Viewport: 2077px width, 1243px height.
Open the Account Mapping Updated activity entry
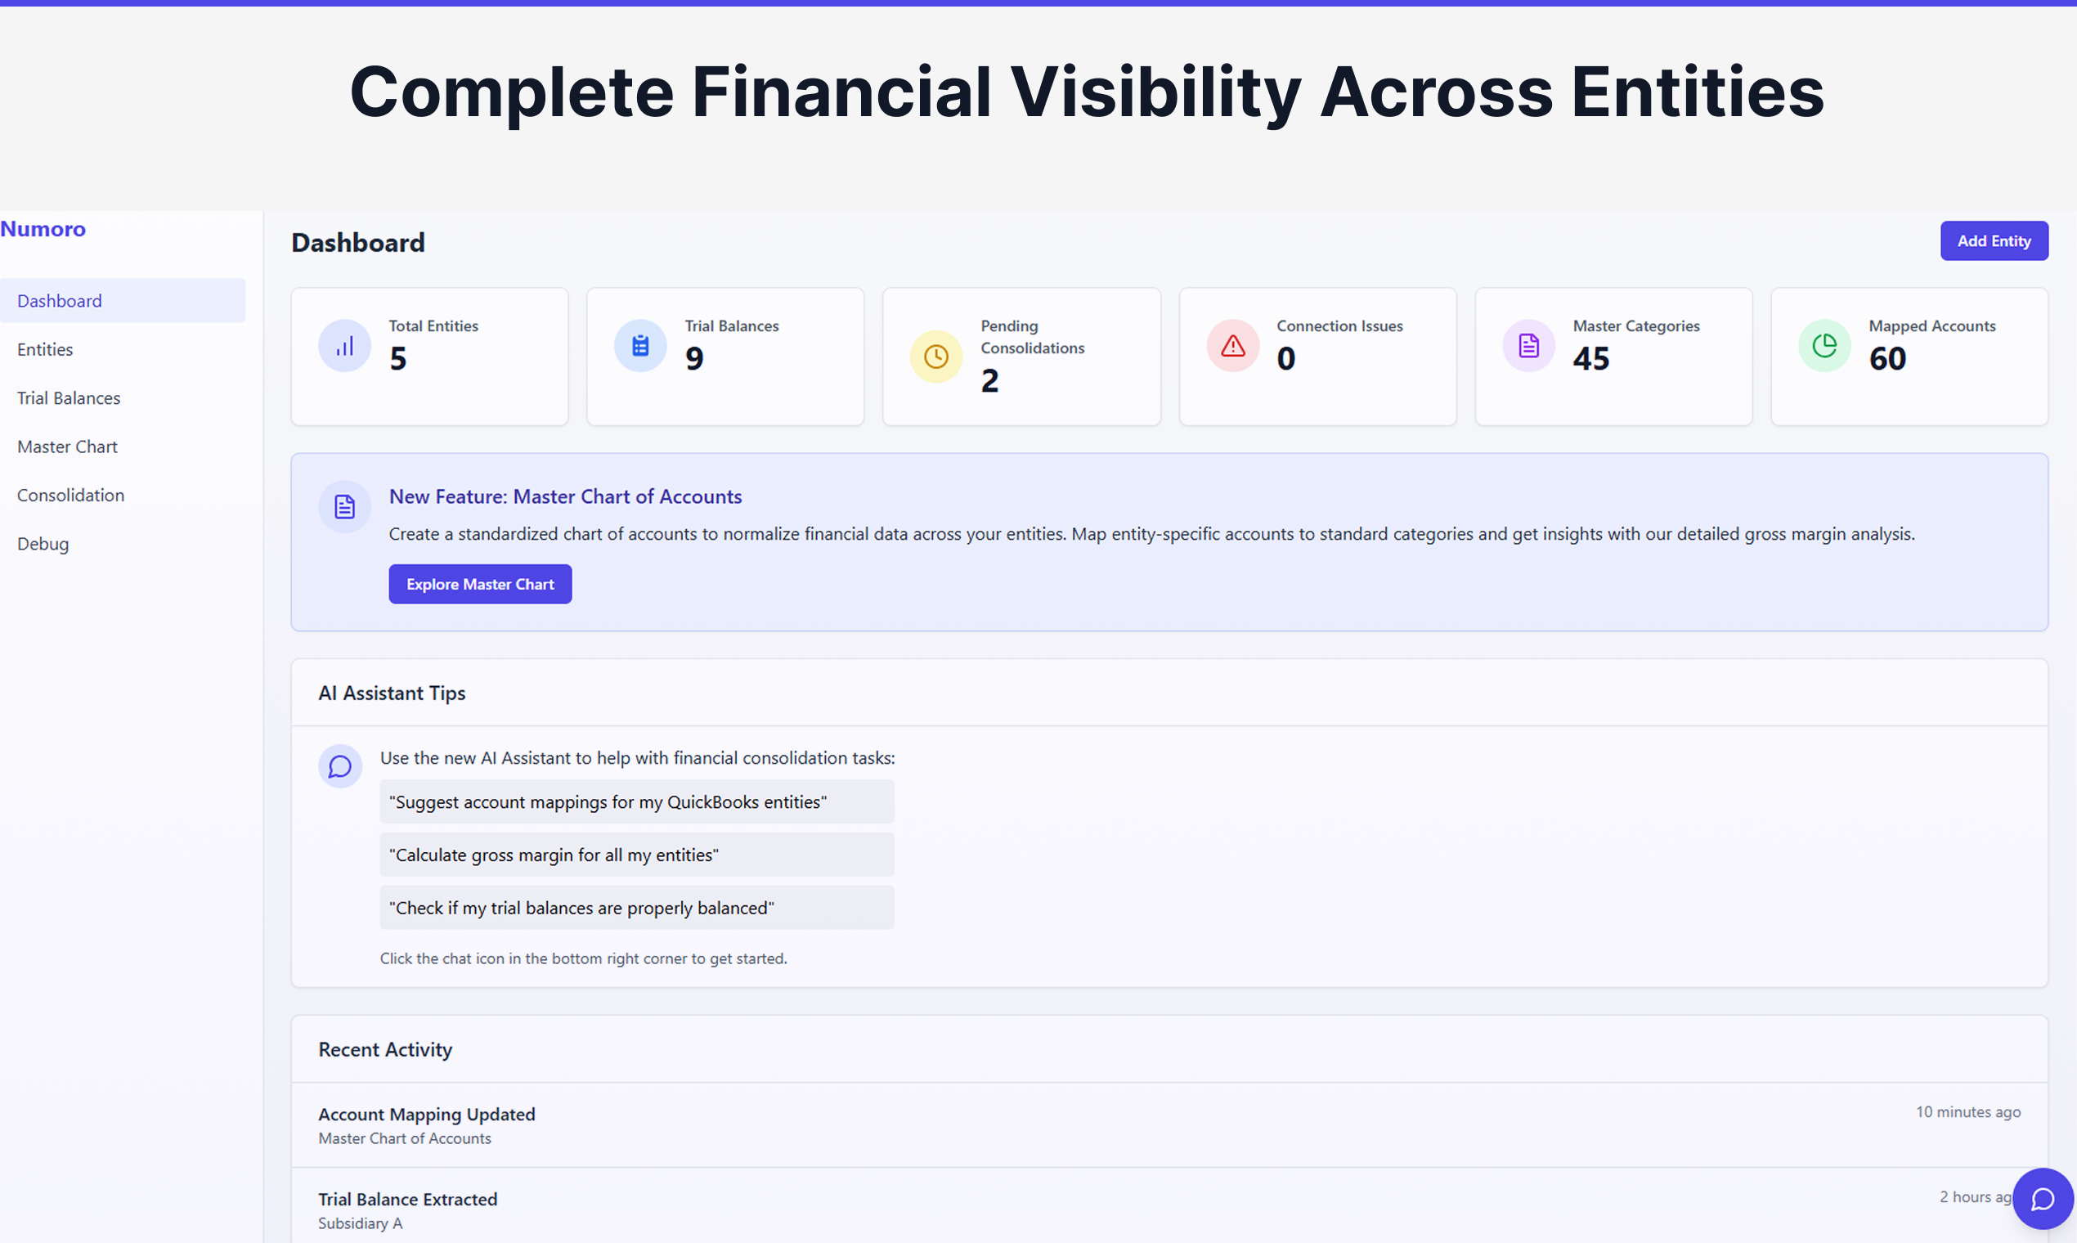[x=1169, y=1125]
